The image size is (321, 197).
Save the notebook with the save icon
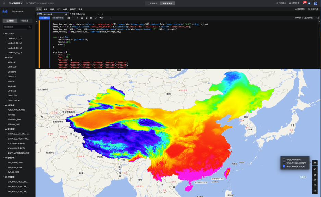point(69,18)
